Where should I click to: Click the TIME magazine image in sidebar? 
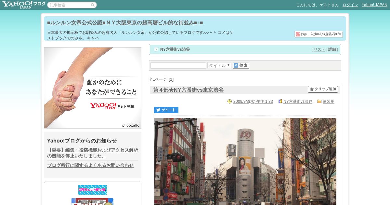point(93,202)
